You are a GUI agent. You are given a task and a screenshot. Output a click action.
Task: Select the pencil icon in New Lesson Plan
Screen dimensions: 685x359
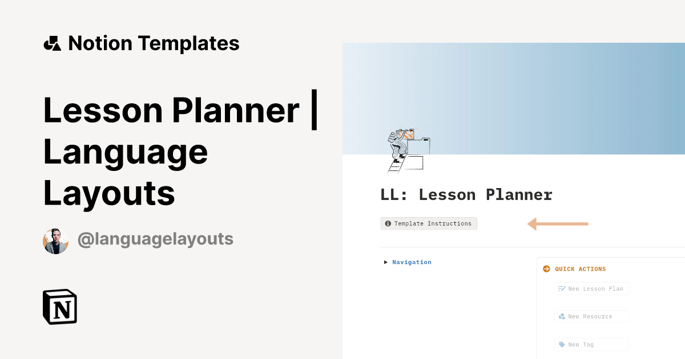click(x=561, y=288)
